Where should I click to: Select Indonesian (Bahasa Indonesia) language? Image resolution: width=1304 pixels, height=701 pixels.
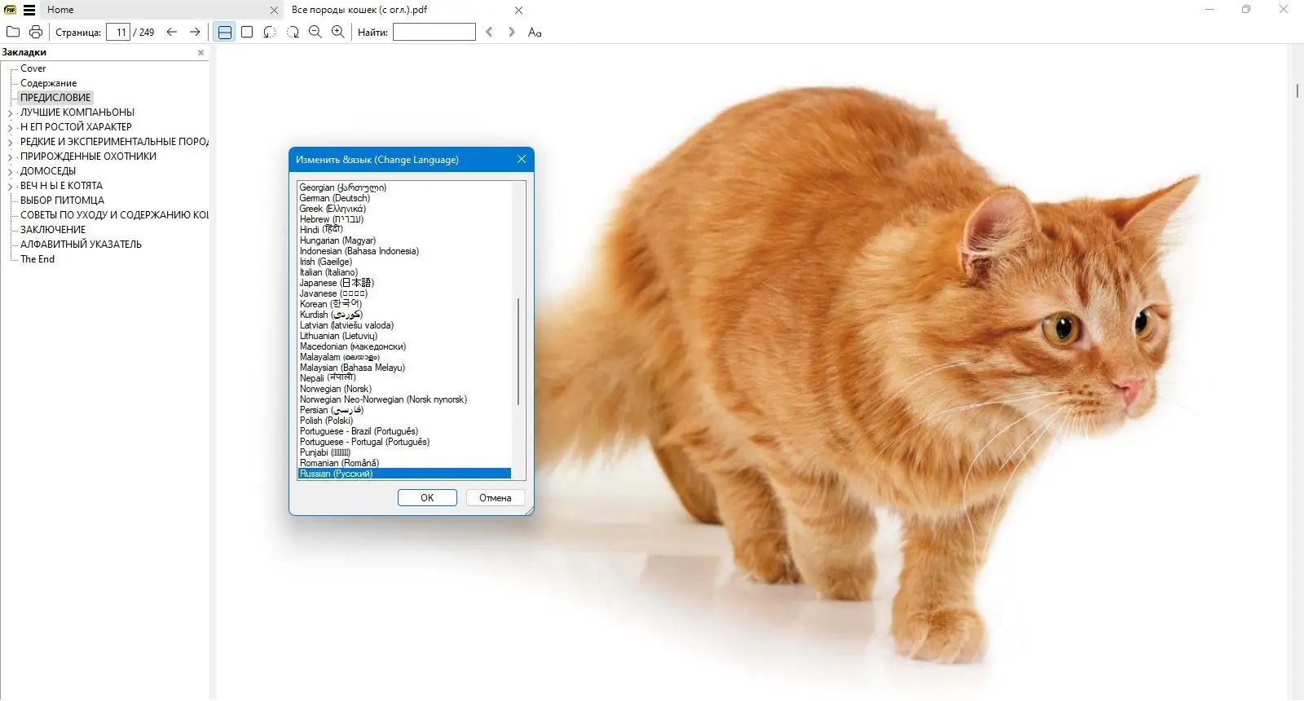tap(359, 251)
